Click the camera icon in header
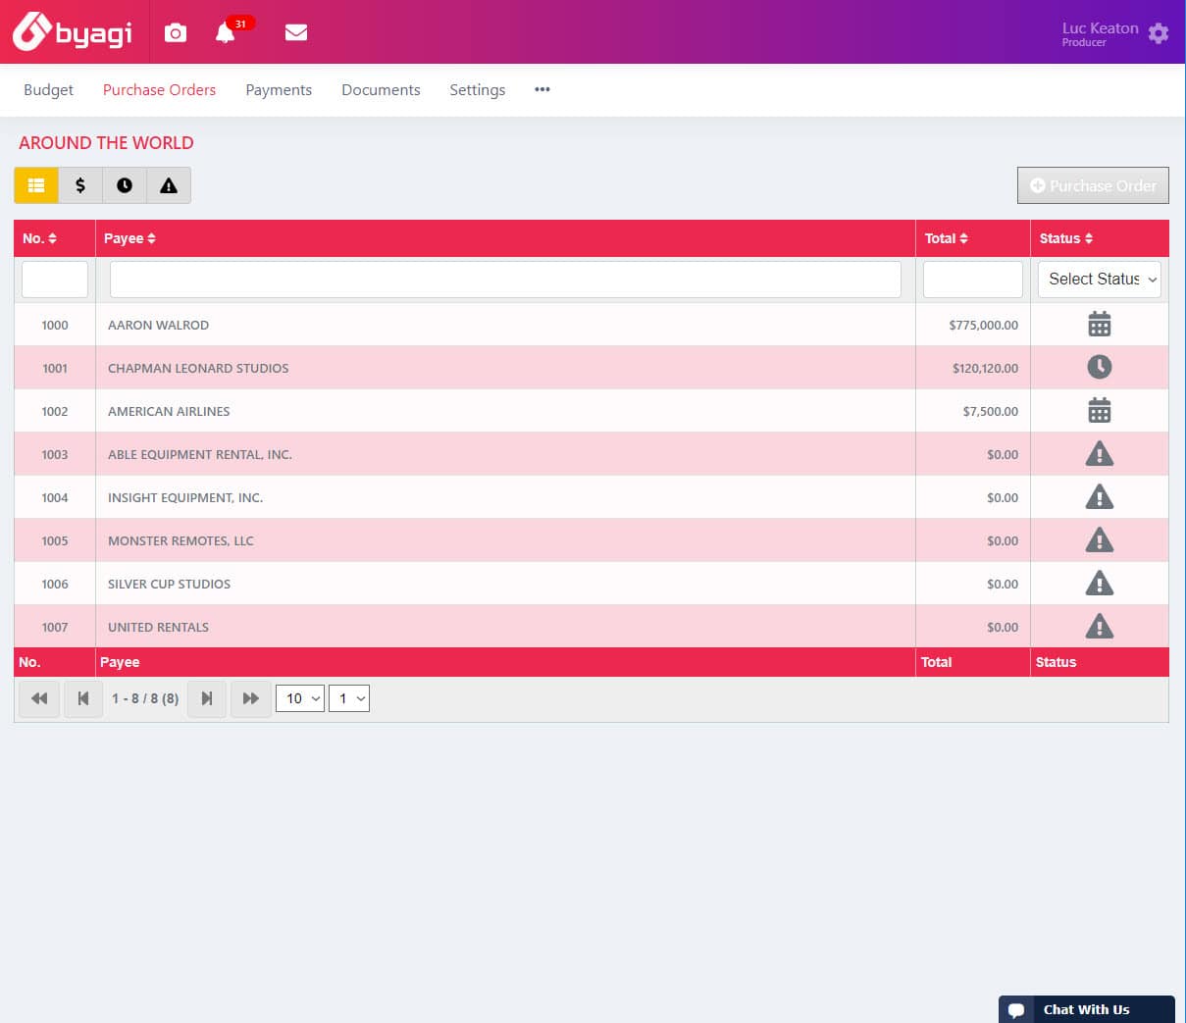Image resolution: width=1186 pixels, height=1023 pixels. (x=176, y=32)
